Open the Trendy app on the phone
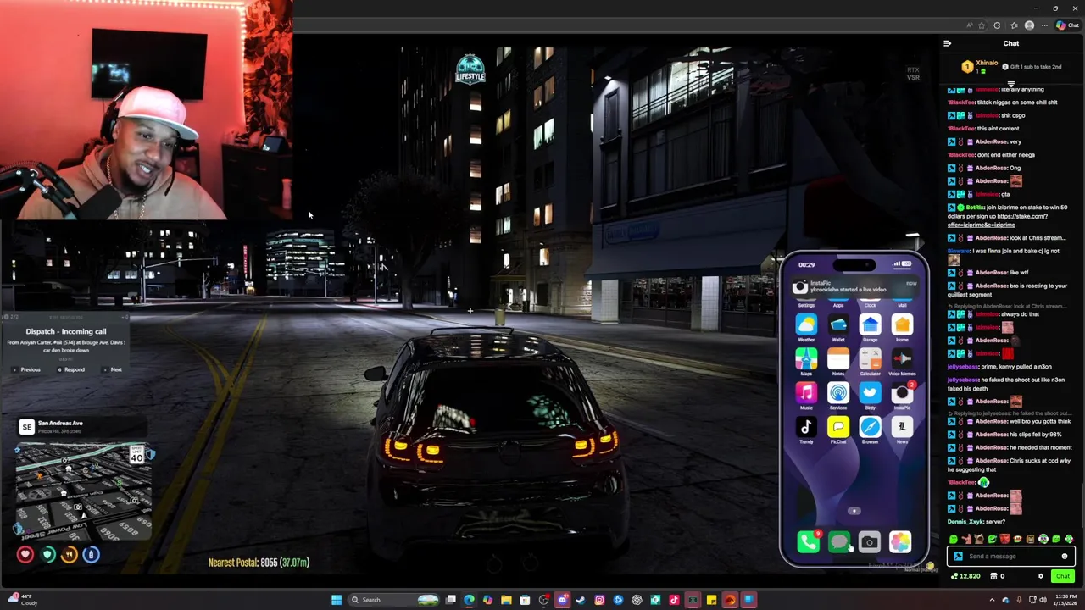The height and width of the screenshot is (610, 1085). tap(806, 427)
